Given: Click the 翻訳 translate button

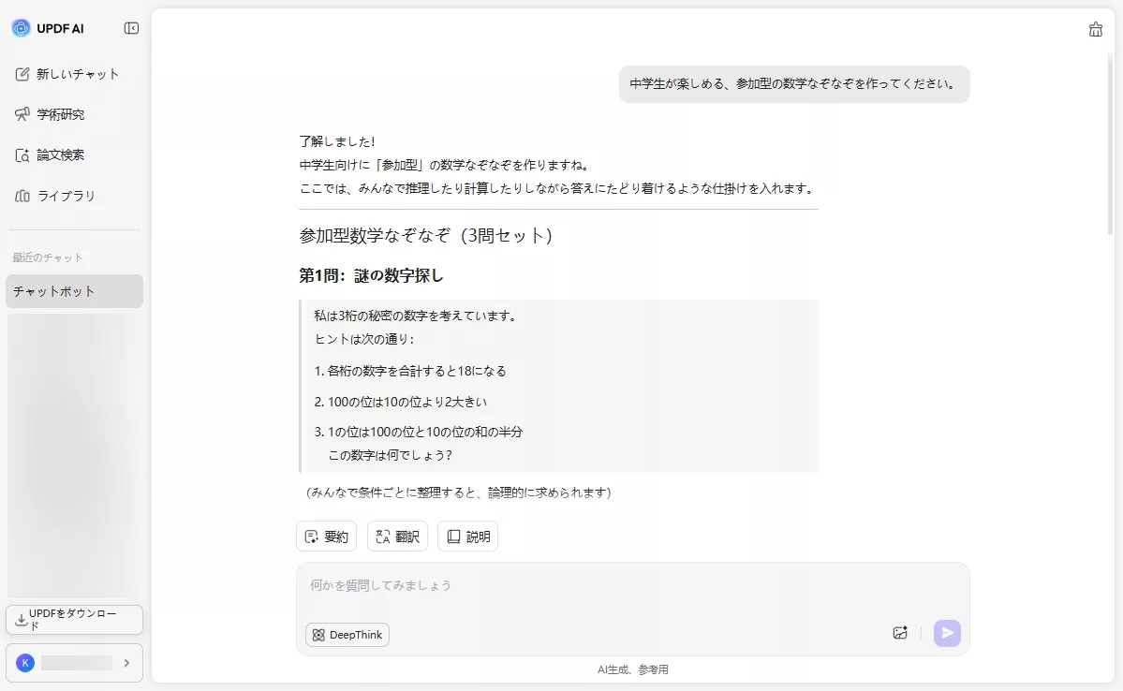Looking at the screenshot, I should pyautogui.click(x=397, y=537).
